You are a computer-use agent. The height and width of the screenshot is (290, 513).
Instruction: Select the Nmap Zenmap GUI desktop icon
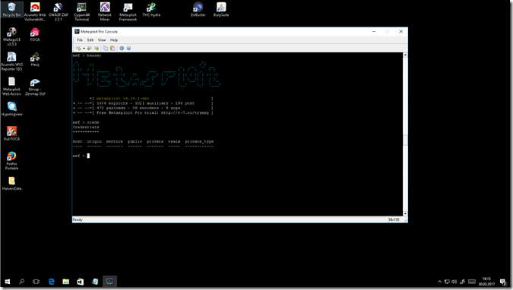(x=35, y=87)
